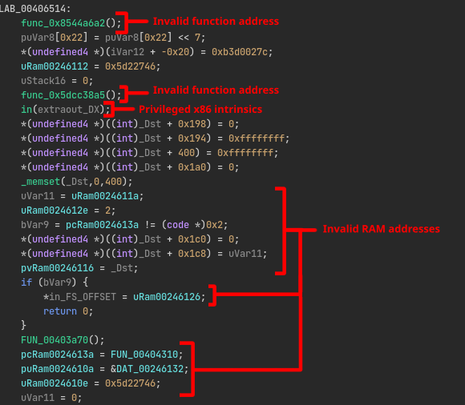Click the final uVar11 = 0 line
The height and width of the screenshot is (405, 465).
tap(51, 398)
